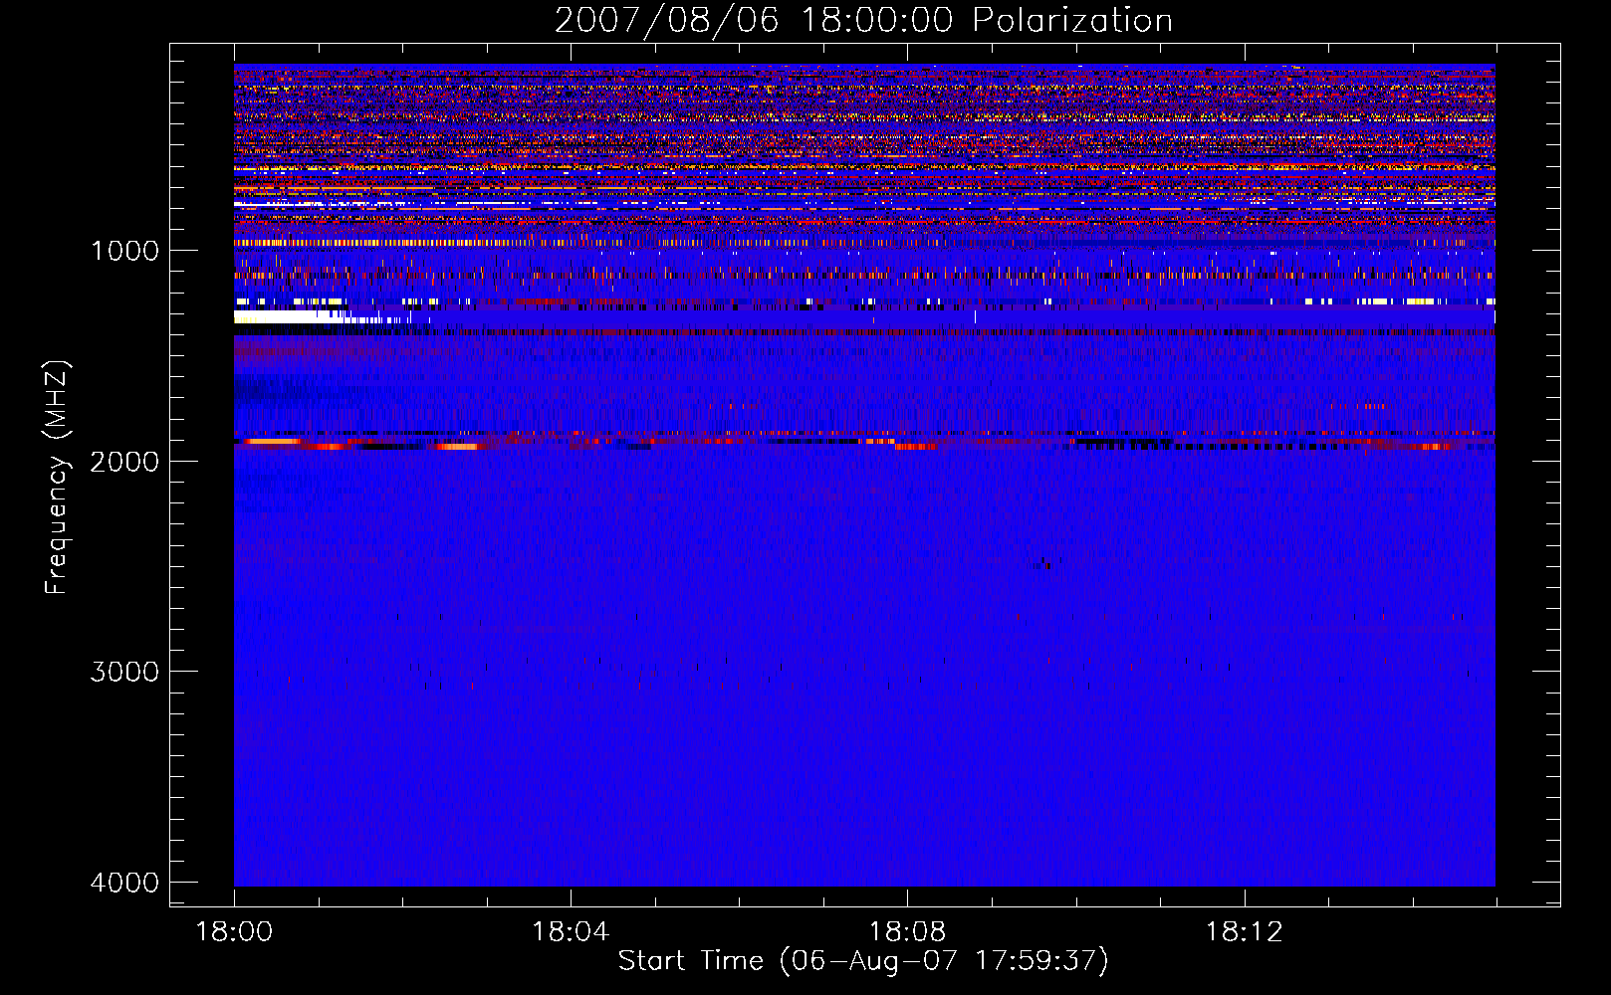The height and width of the screenshot is (995, 1611).
Task: Click the 18:12 time tick label
Action: tap(1244, 932)
